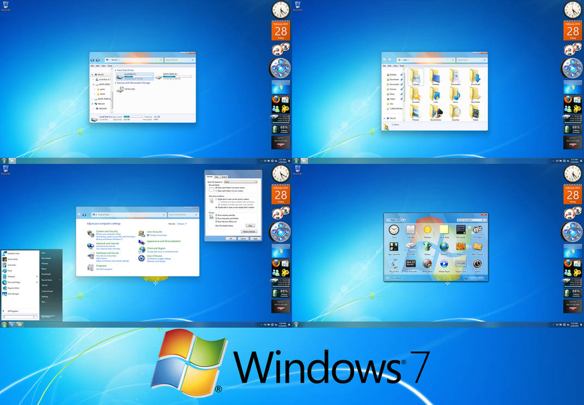
Task: Select the Mail Checker gadget in the gallery
Action: coord(477,248)
